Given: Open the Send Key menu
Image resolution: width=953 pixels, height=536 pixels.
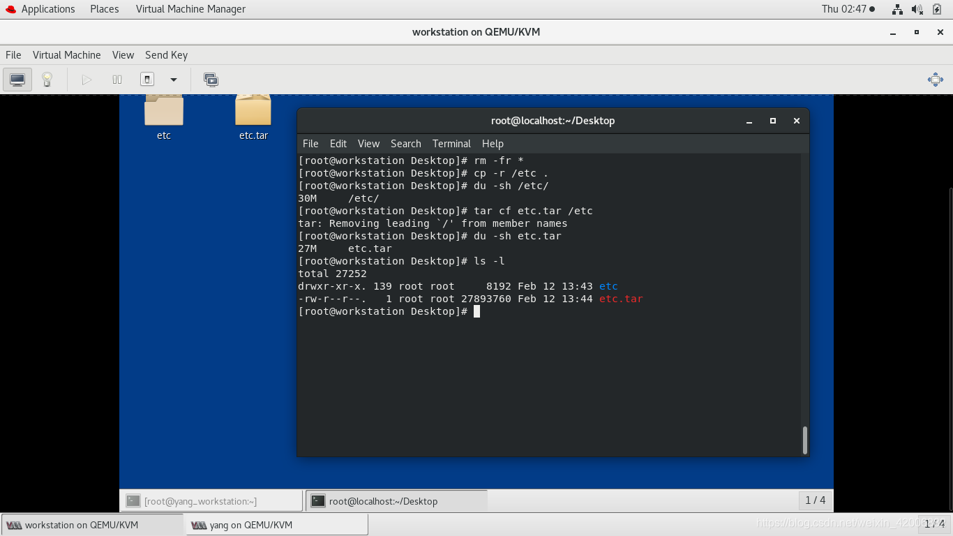Looking at the screenshot, I should 166,55.
